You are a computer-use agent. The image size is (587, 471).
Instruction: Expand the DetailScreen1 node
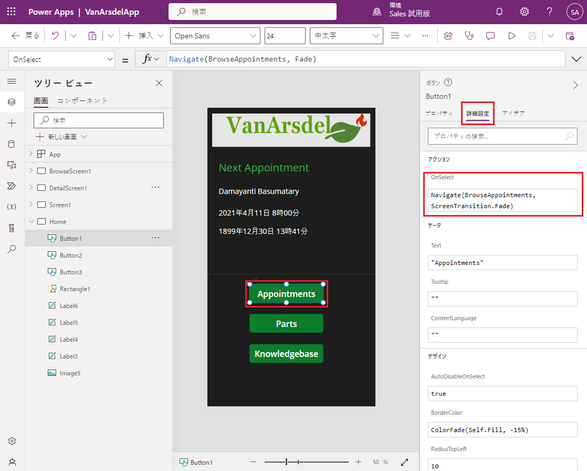click(x=31, y=187)
